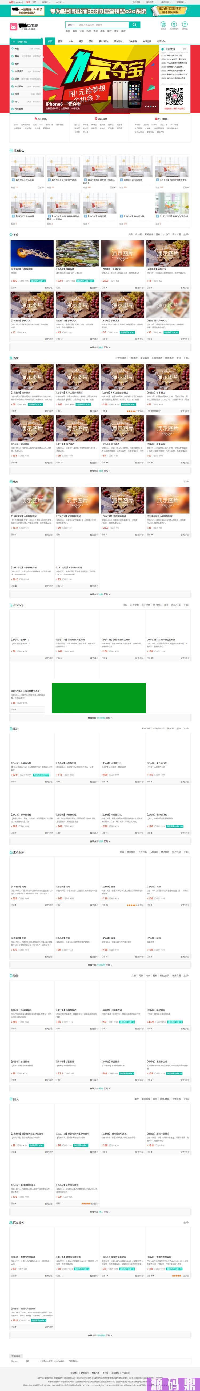Select 美食 in the left category menu
This screenshot has height=1391, width=200.
[17, 49]
